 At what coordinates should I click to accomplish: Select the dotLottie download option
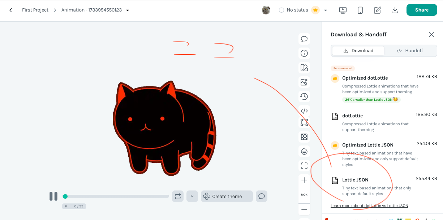pos(384,122)
